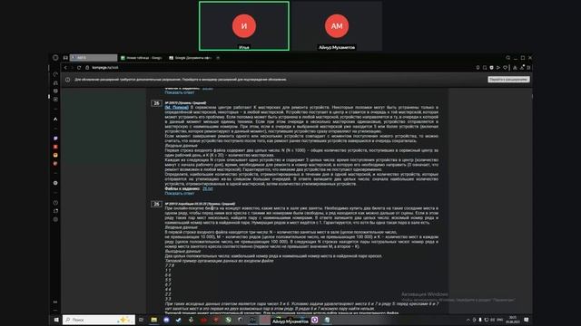Select the active kompege tab
This screenshot has width=581, height=326.
coord(94,58)
